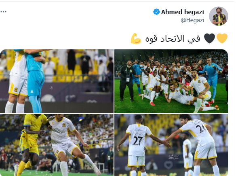Open the goalkeeper hug photo
Screen dimensions: 236x176
(x=57, y=81)
